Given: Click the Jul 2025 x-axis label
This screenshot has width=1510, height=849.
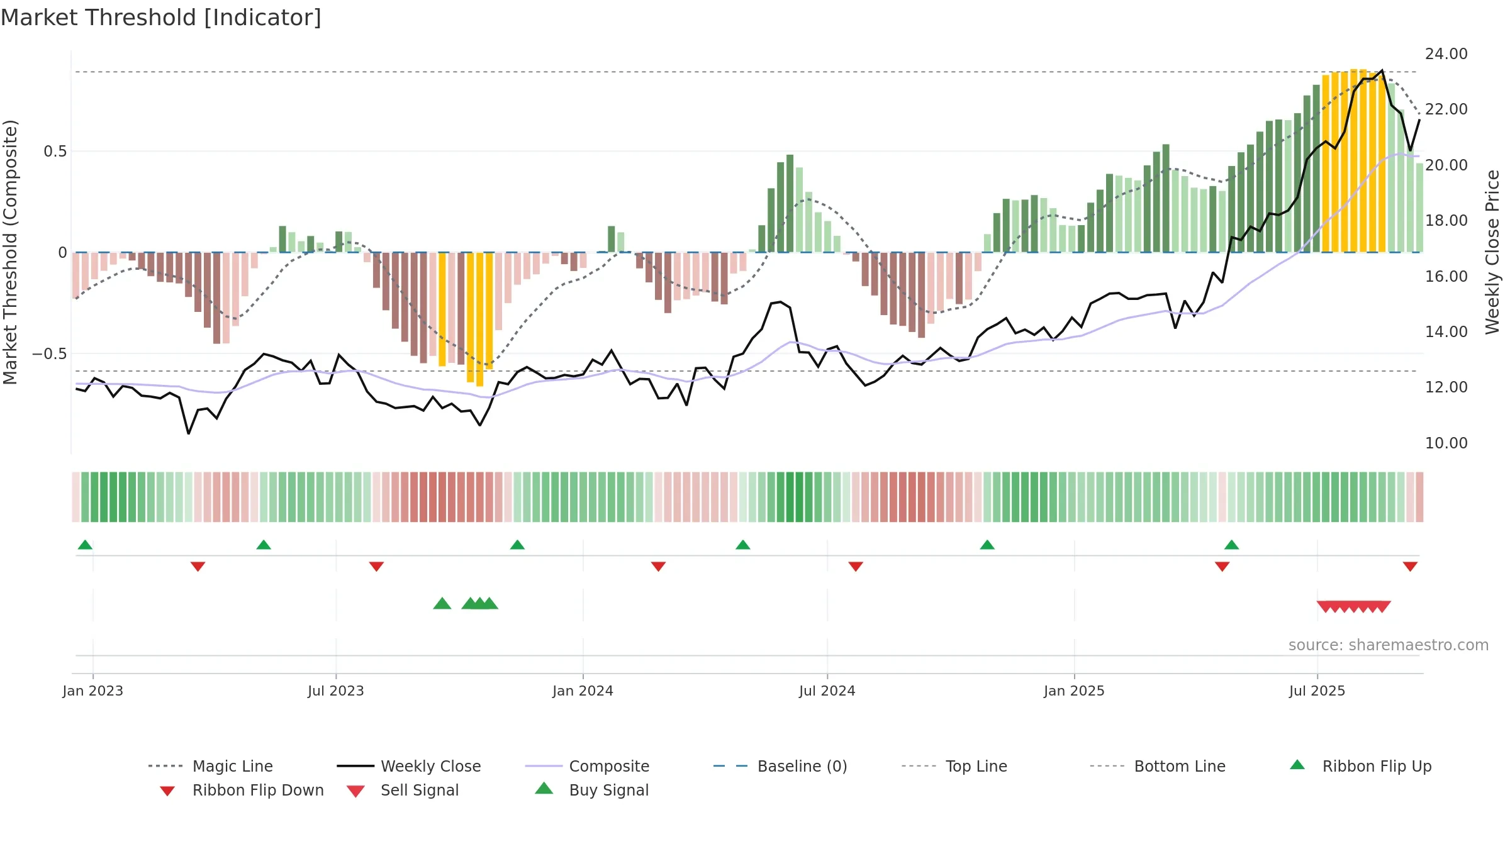Looking at the screenshot, I should click(1317, 691).
